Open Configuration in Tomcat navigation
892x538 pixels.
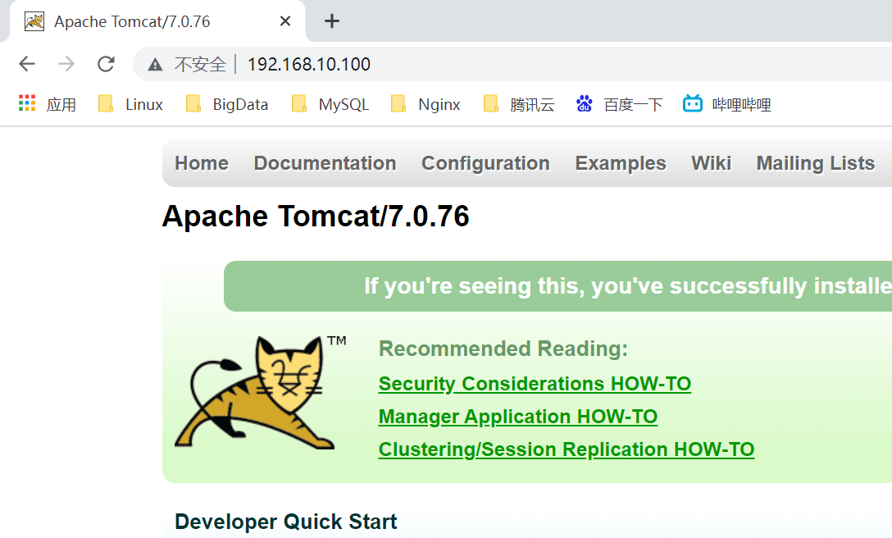tap(485, 163)
